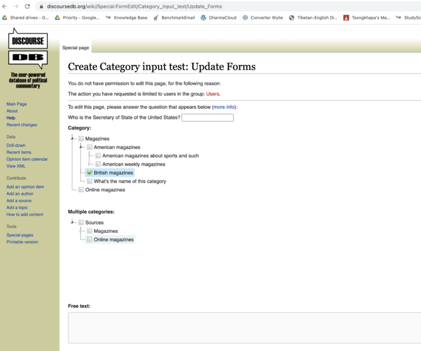The width and height of the screenshot is (421, 351).
Task: Open Printable version link
Action: [x=22, y=242]
